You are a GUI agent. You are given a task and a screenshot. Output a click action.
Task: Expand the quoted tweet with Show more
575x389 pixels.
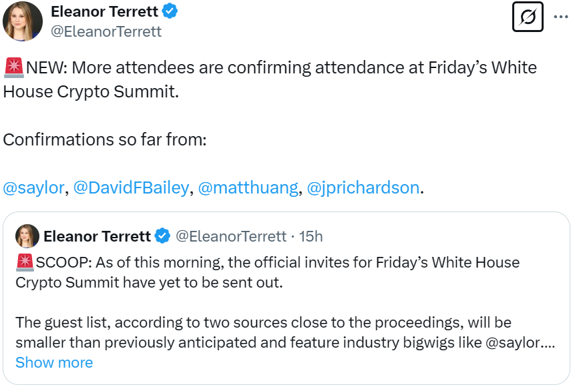pos(54,362)
